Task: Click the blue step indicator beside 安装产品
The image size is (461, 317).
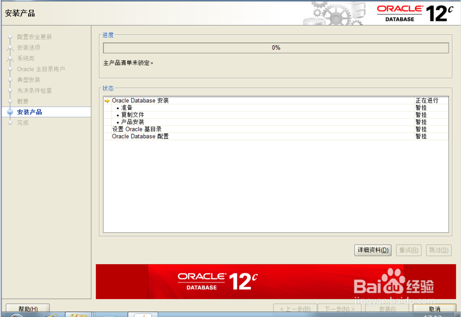Action: 10,112
